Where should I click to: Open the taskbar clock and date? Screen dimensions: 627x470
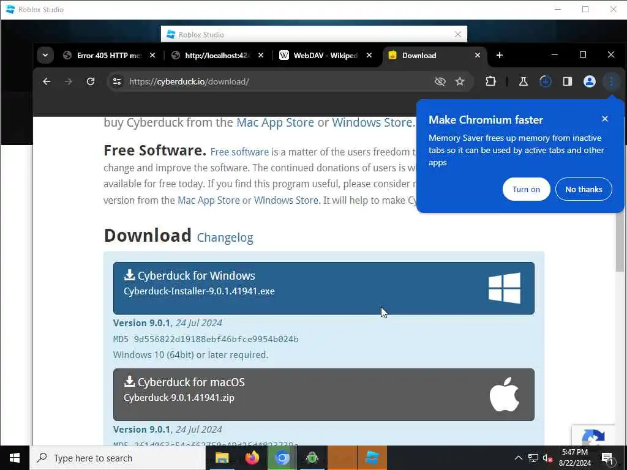point(574,458)
